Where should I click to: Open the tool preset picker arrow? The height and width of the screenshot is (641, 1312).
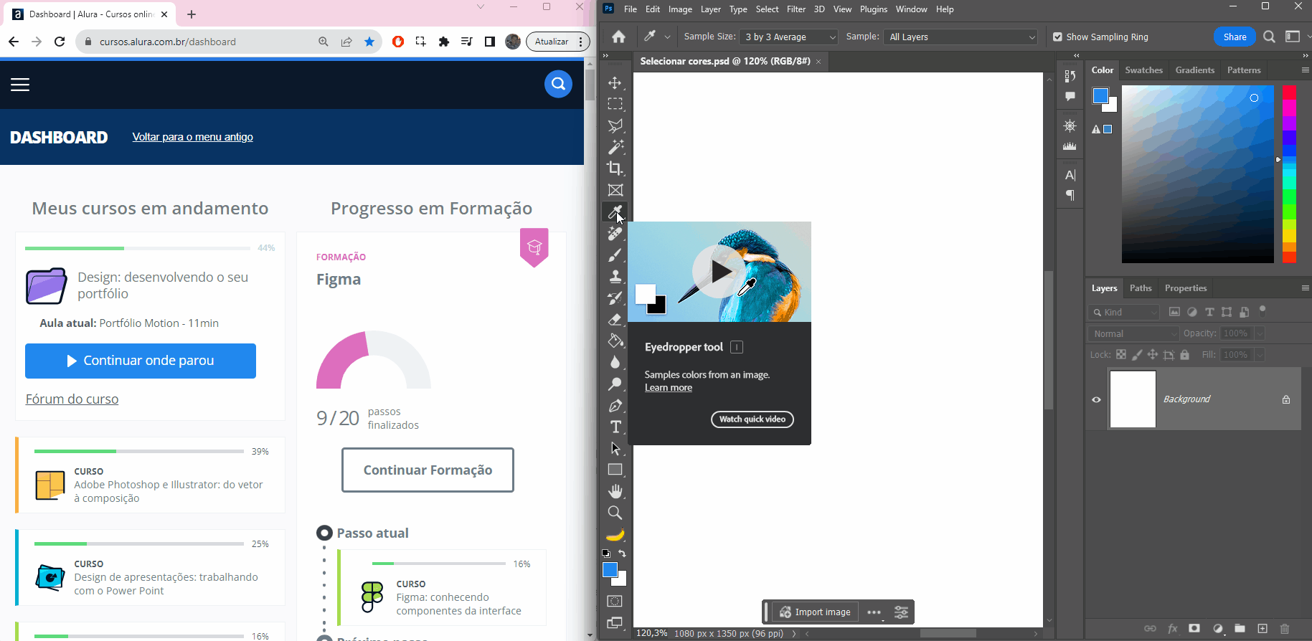667,37
